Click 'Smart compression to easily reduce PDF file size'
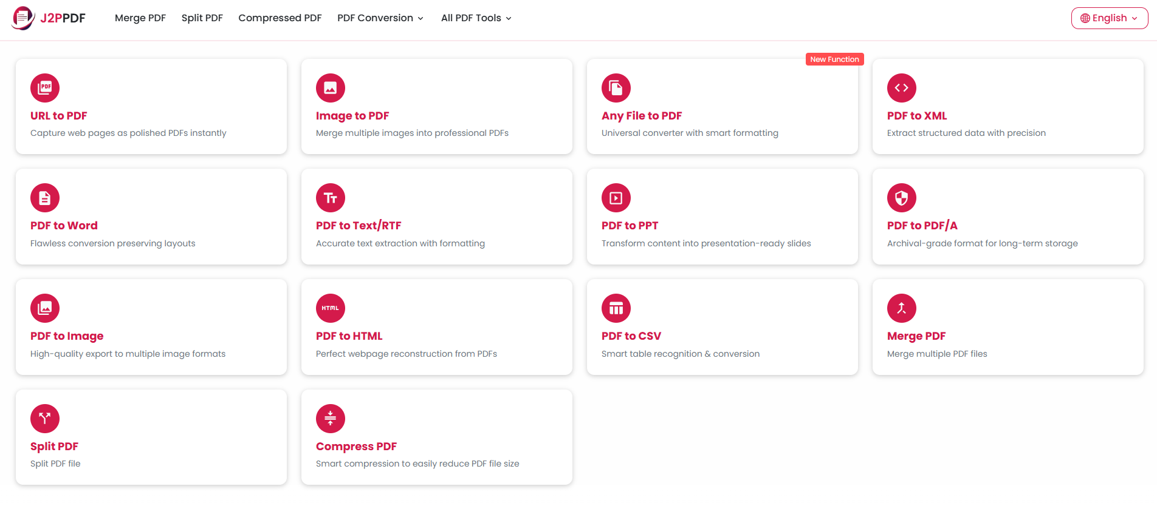The height and width of the screenshot is (506, 1157). [417, 464]
